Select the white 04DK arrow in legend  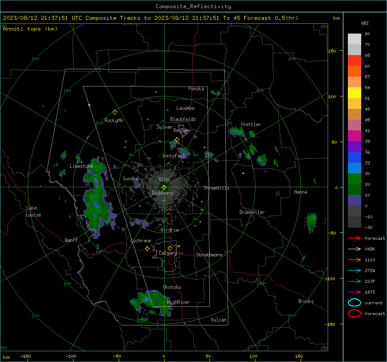[354, 249]
